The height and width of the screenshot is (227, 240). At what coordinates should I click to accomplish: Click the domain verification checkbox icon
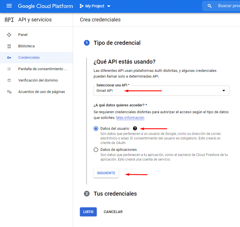[9, 80]
